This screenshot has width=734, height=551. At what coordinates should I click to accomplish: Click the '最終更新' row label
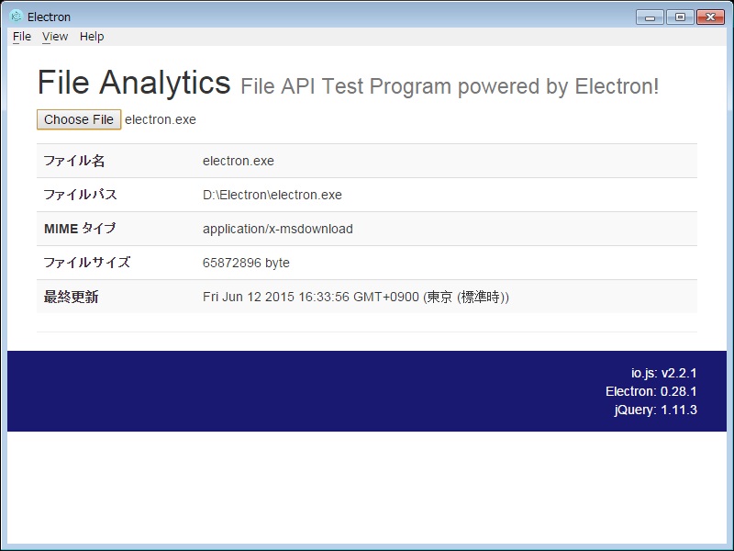click(71, 297)
